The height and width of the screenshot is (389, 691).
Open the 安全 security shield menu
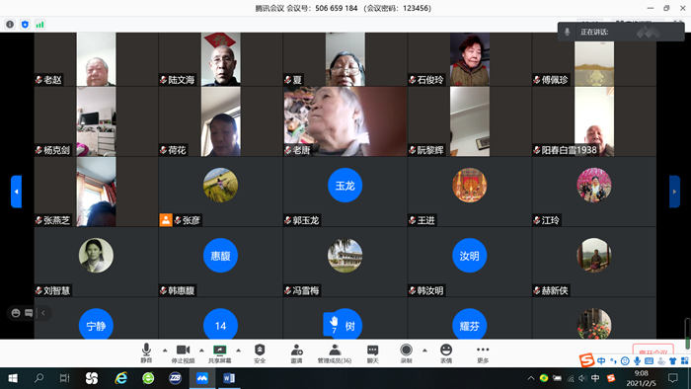[x=260, y=353]
